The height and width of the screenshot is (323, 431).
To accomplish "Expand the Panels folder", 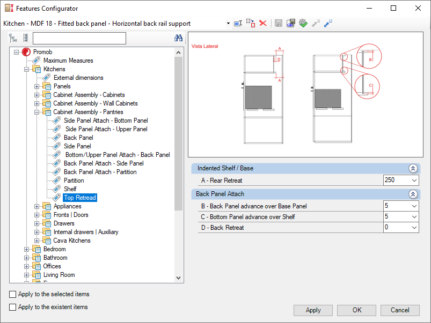I will pos(36,86).
